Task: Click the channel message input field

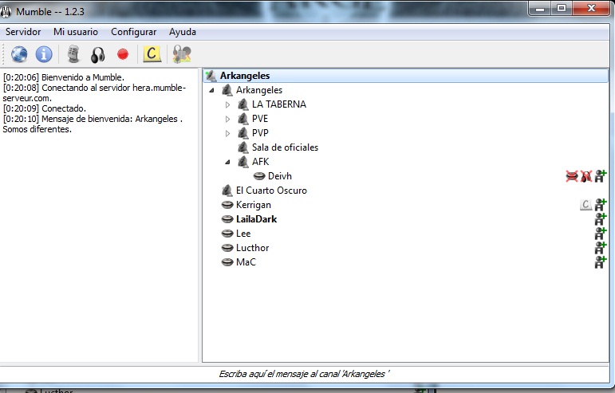Action: (305, 374)
